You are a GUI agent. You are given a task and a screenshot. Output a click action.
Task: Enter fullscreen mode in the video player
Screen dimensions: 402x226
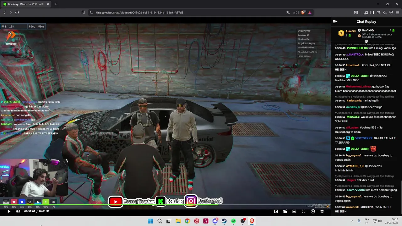pos(303,211)
